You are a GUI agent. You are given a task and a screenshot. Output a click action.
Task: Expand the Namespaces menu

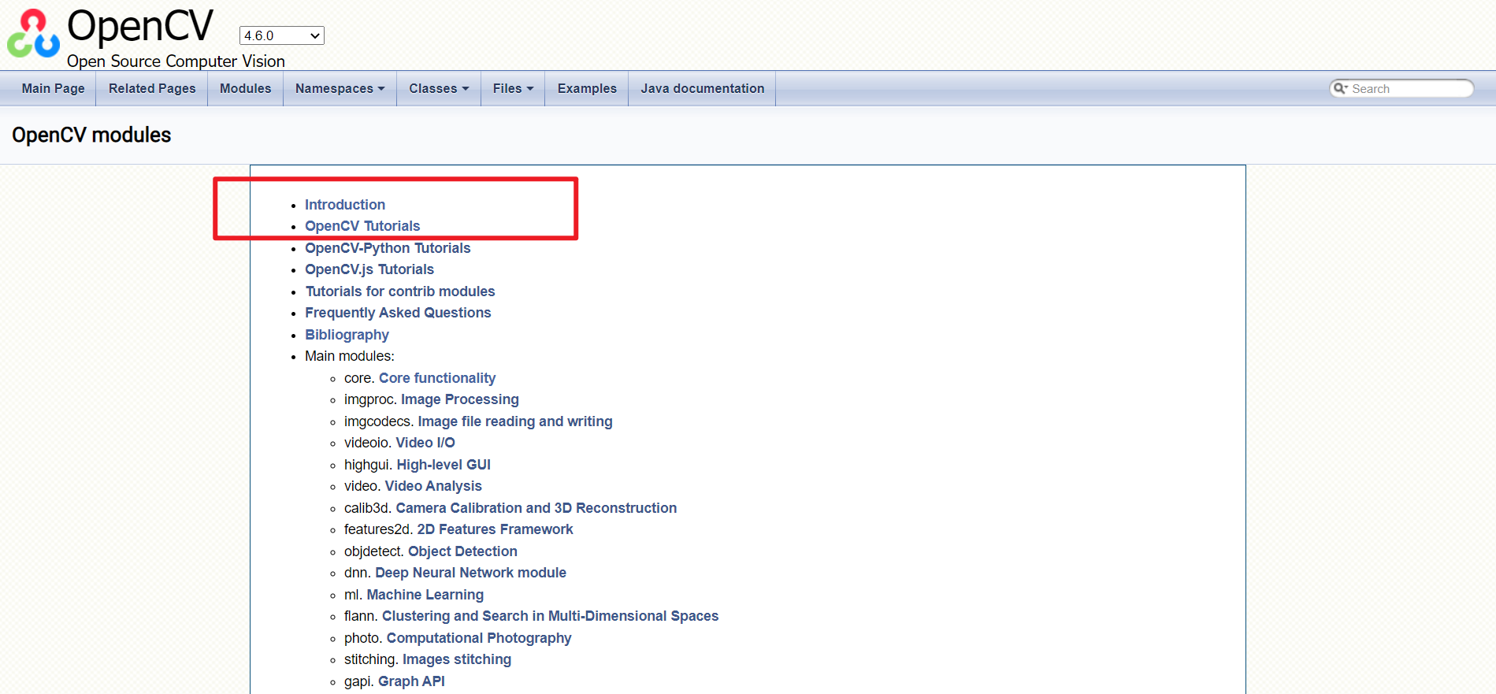[x=340, y=88]
